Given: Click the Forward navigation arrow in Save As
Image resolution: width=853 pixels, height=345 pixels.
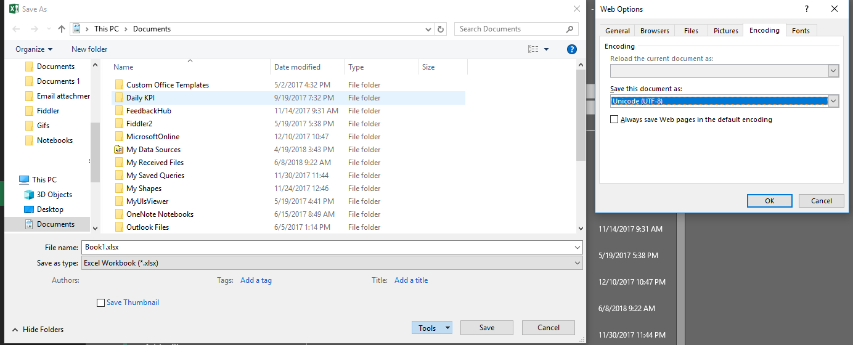Looking at the screenshot, I should 35,29.
